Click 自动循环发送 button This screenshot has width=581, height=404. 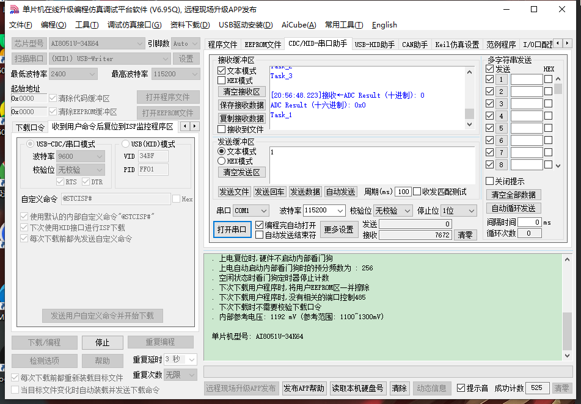[513, 208]
